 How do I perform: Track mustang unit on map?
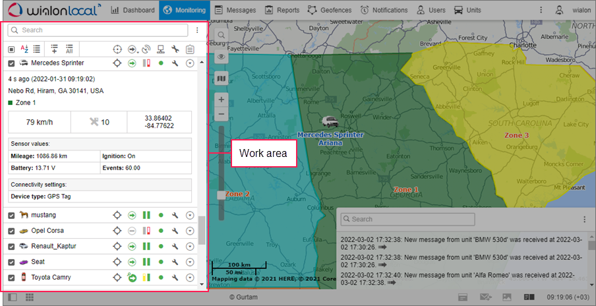pos(117,215)
